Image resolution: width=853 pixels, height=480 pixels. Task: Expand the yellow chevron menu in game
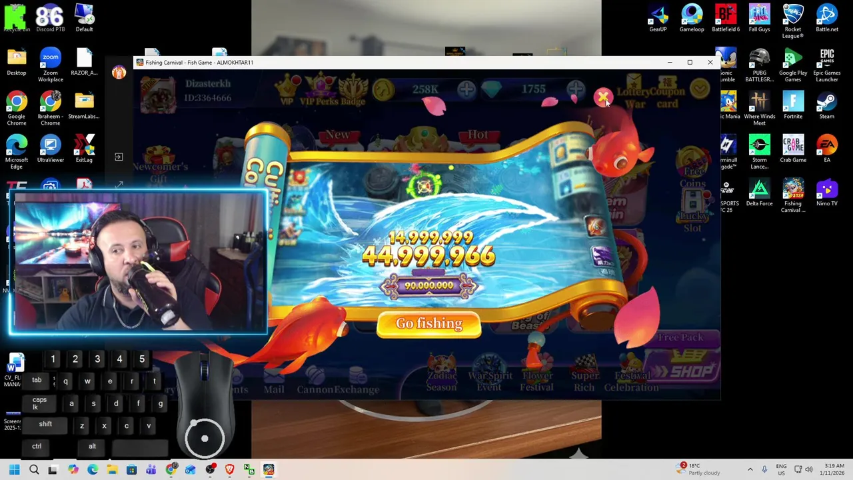[700, 89]
